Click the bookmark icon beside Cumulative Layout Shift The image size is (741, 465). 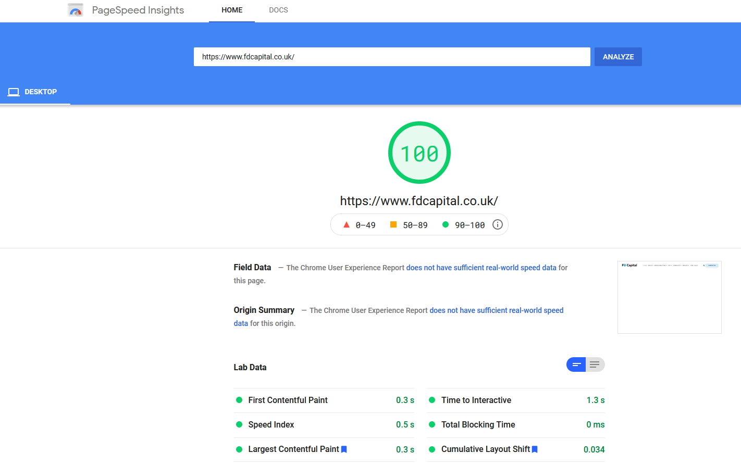(535, 449)
